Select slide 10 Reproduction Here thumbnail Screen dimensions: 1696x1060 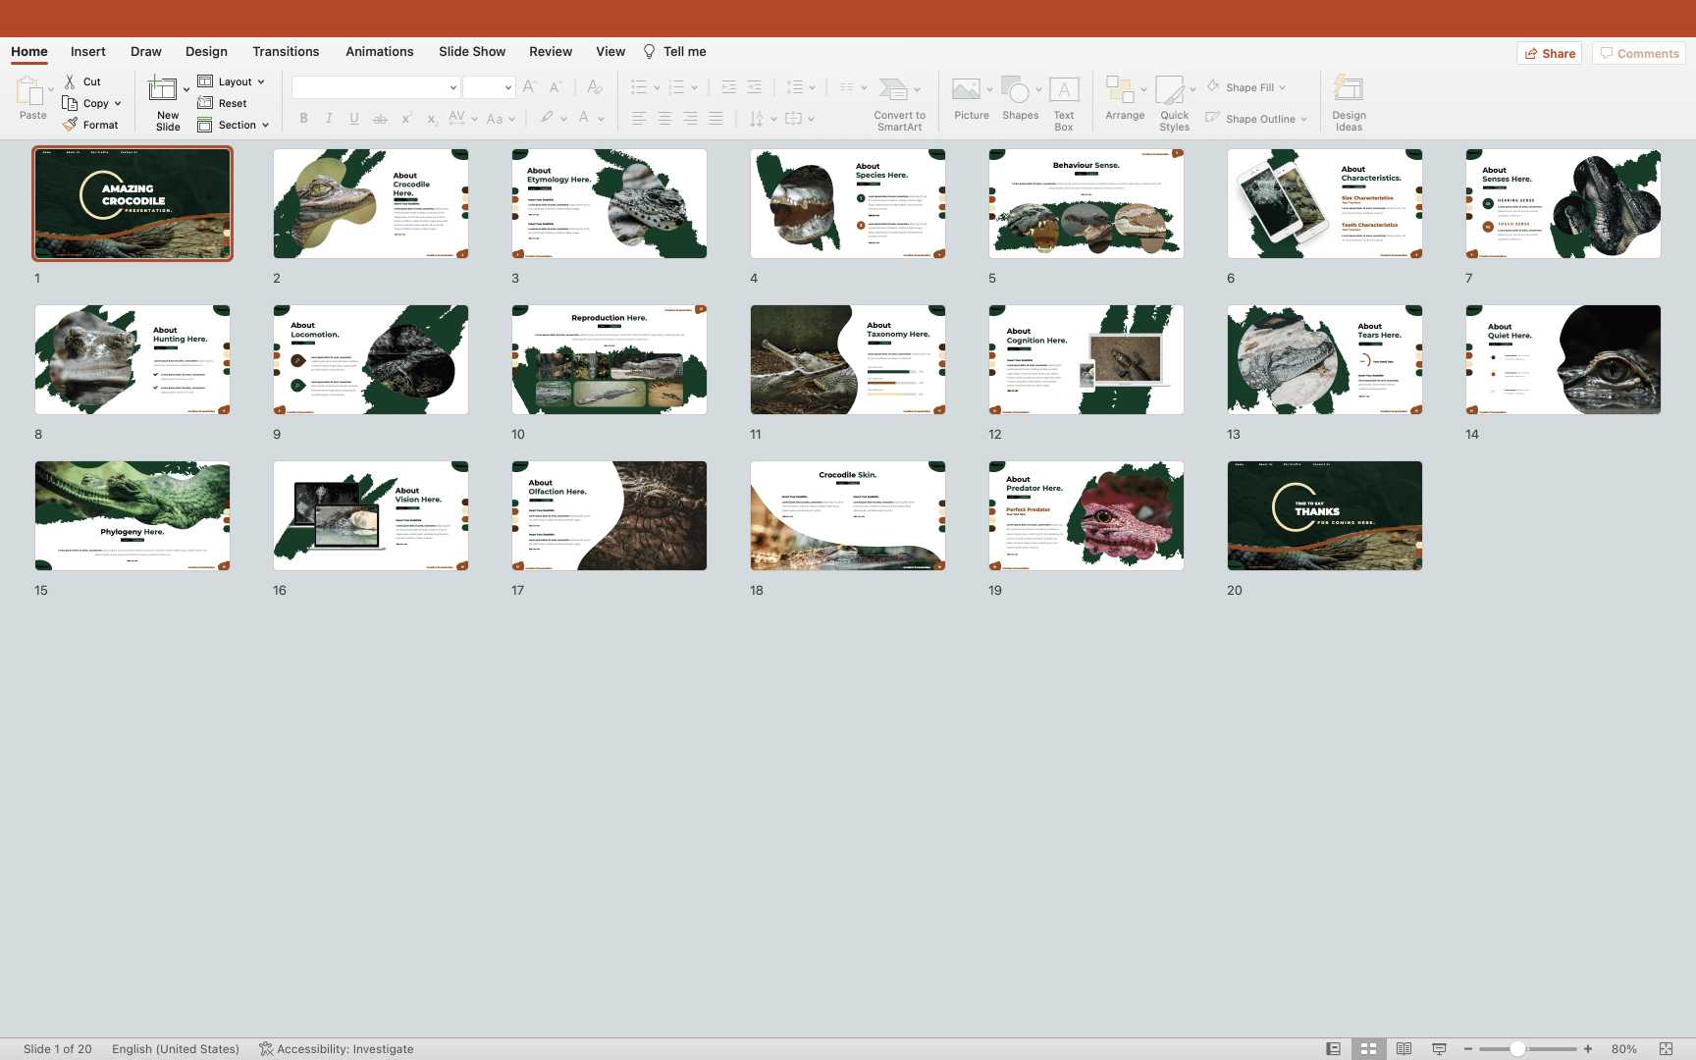coord(609,359)
